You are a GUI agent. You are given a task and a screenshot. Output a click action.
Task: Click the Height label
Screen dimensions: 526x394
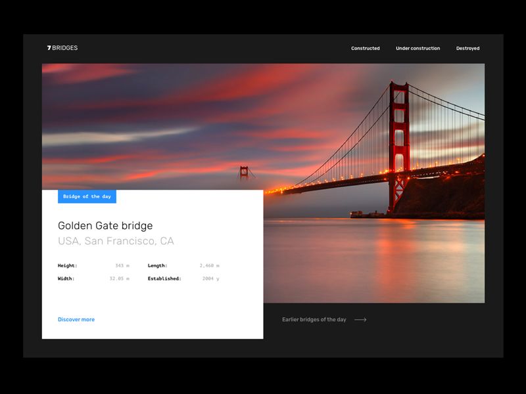(68, 266)
